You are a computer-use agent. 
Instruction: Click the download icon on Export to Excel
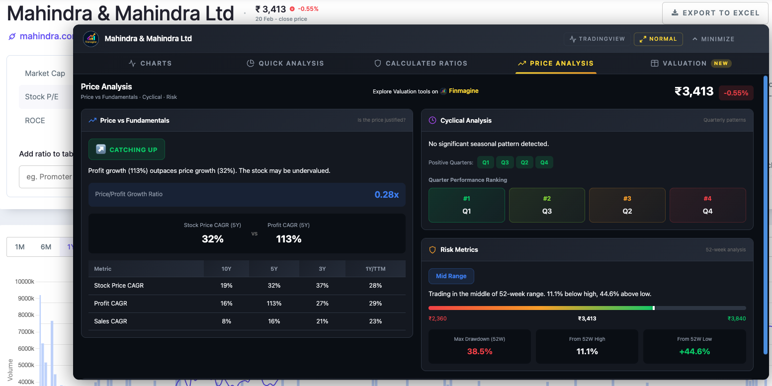674,12
